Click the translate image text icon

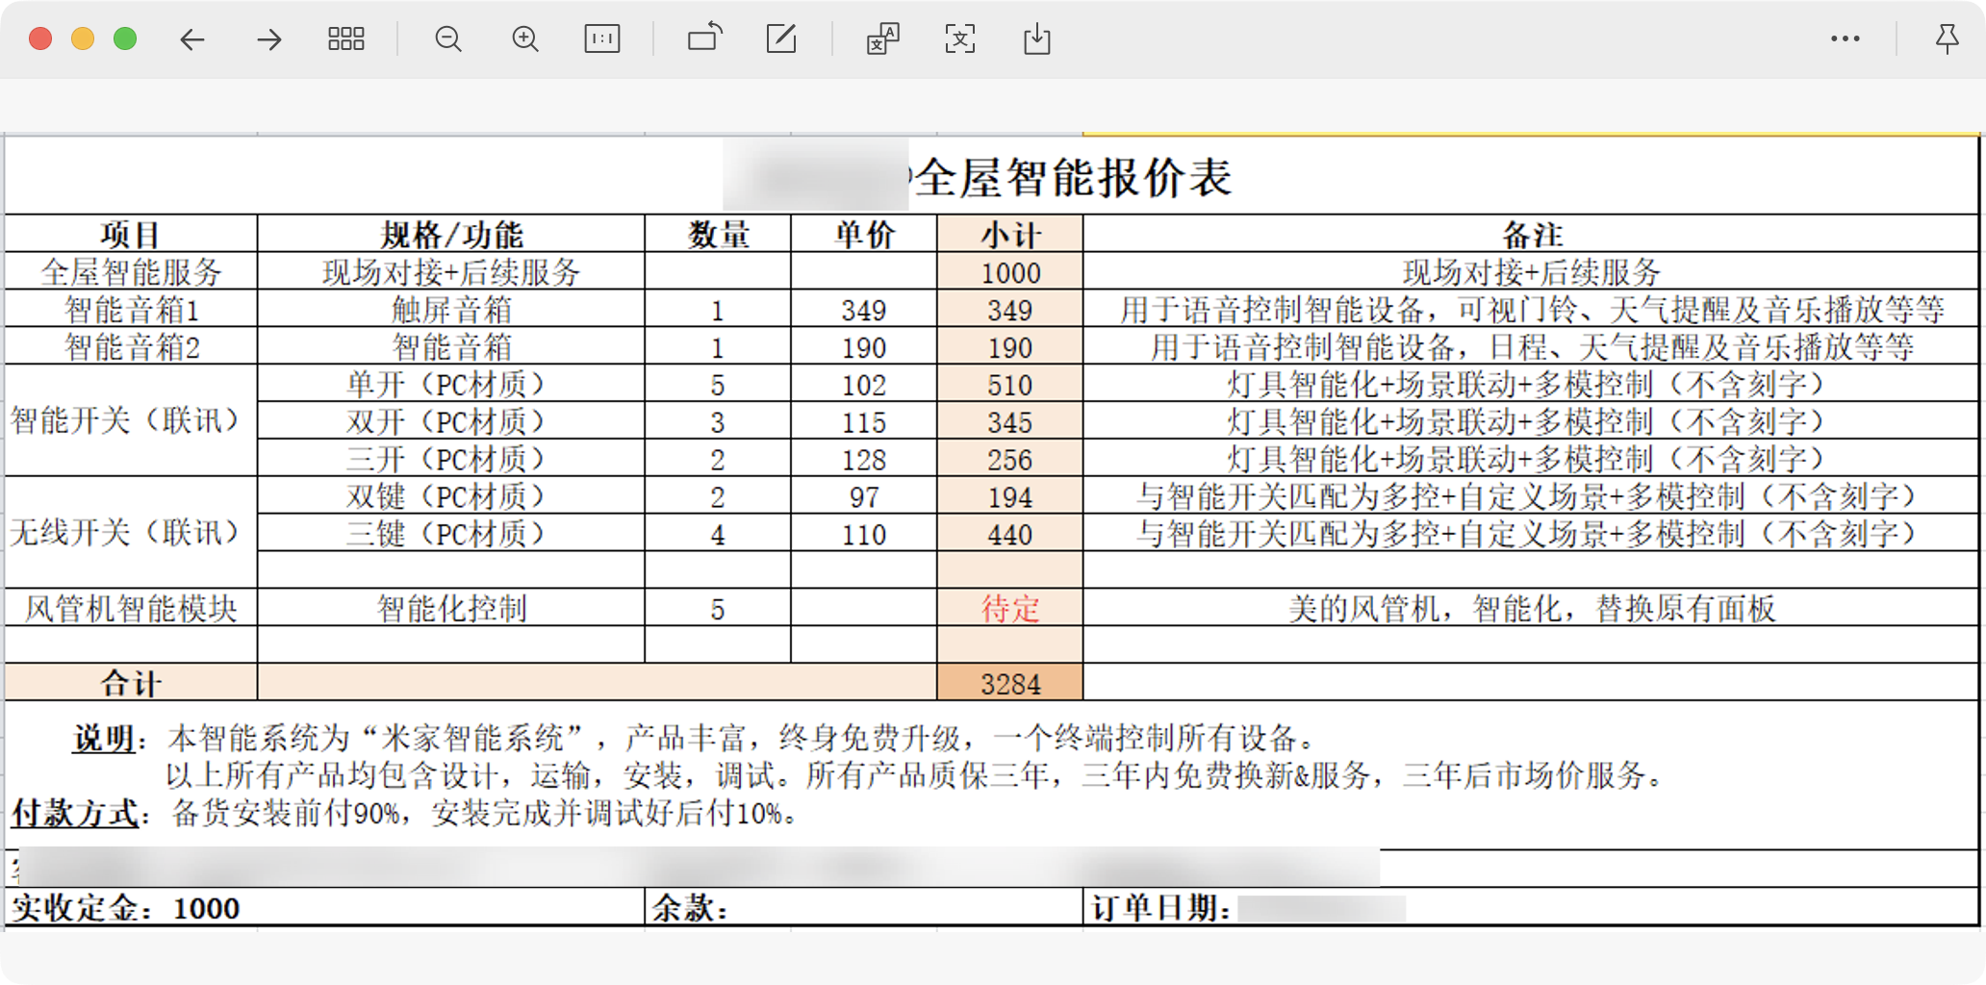(882, 39)
